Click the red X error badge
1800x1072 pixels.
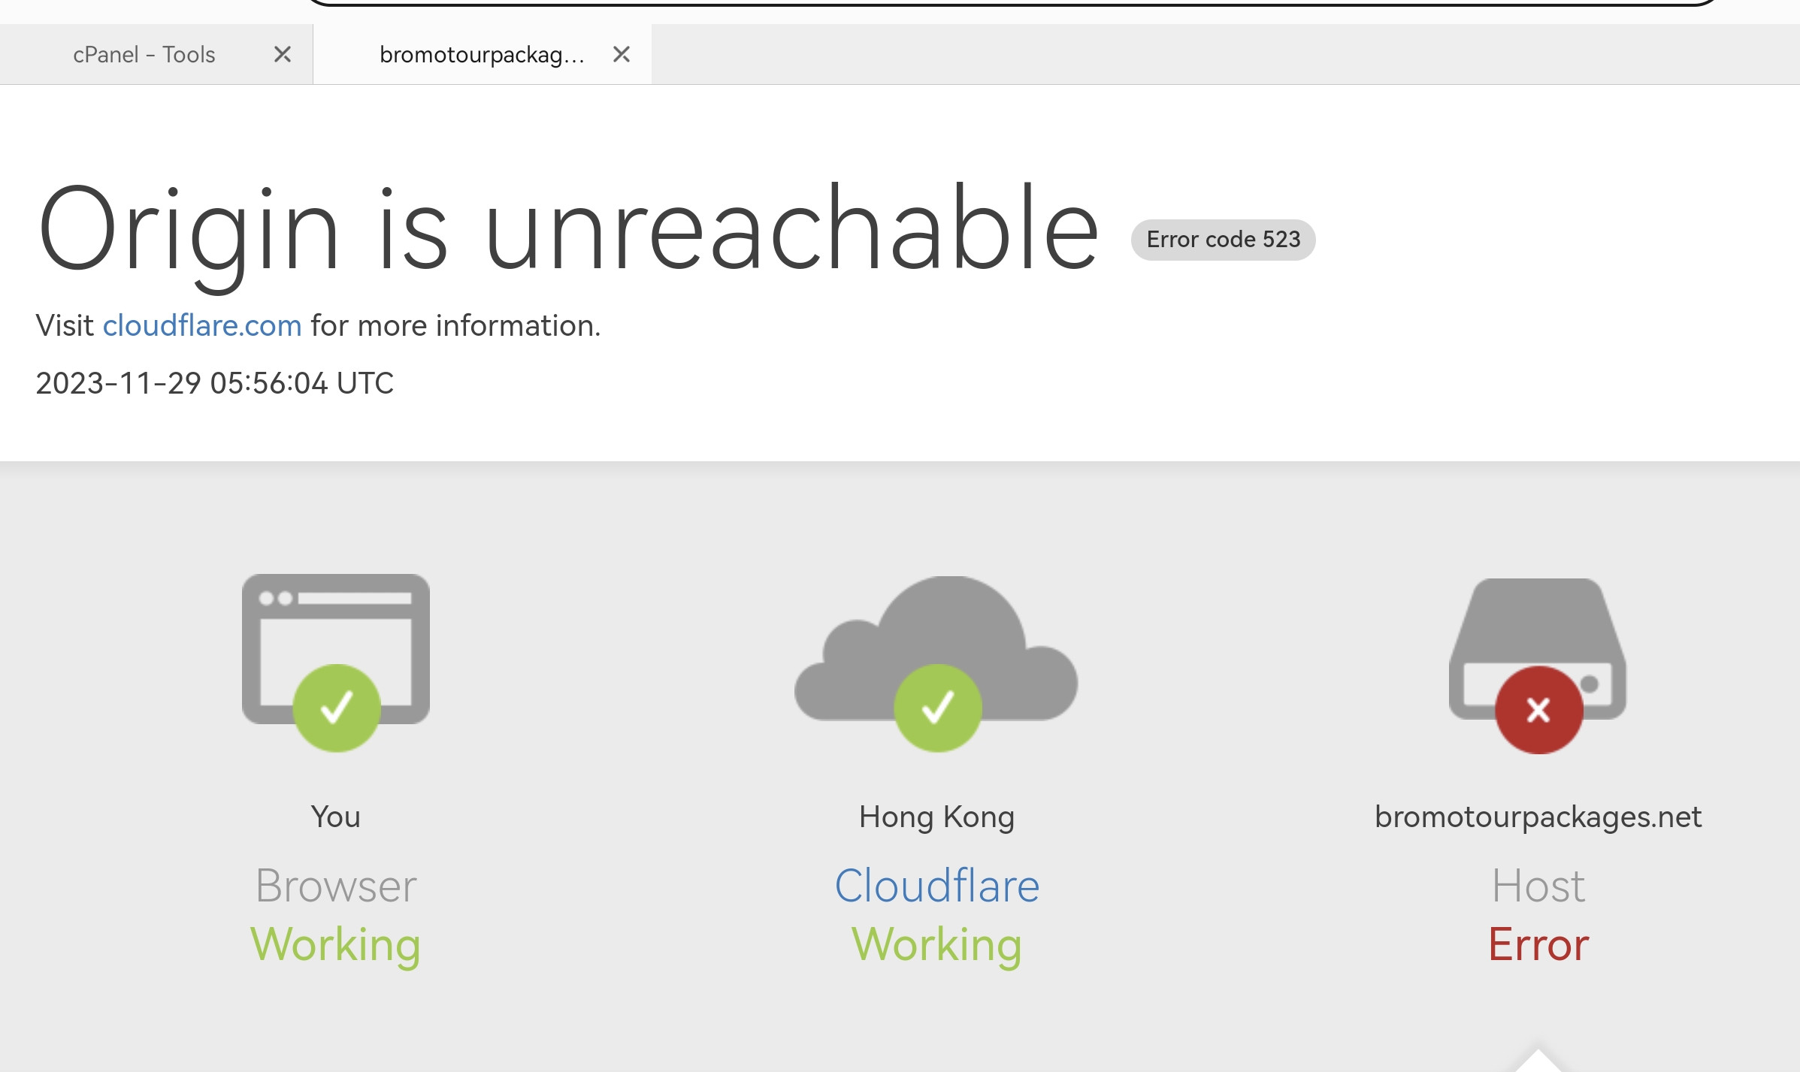pyautogui.click(x=1538, y=710)
